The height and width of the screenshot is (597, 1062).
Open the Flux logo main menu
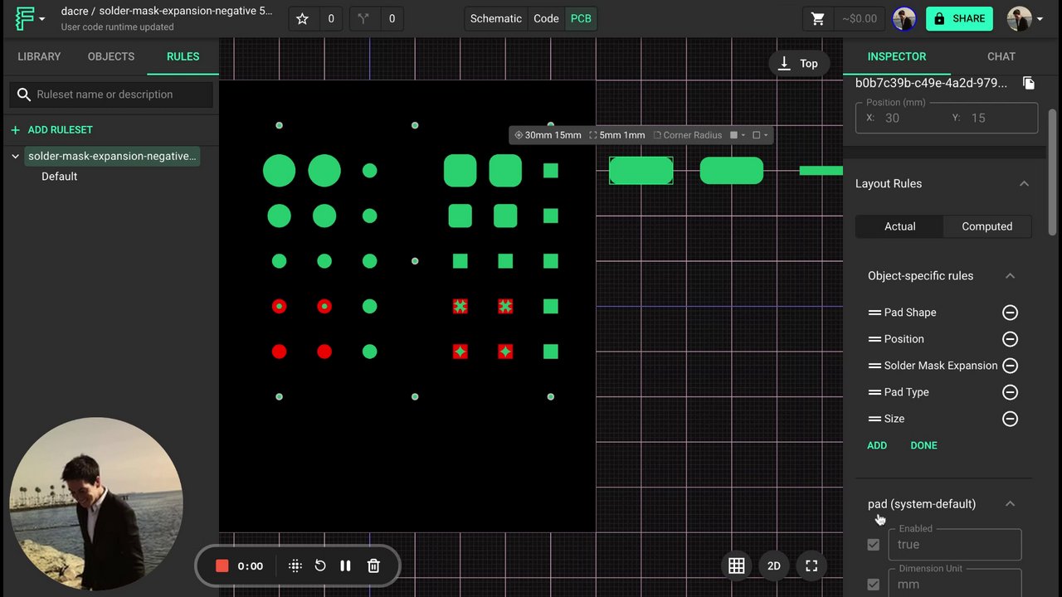pos(30,18)
